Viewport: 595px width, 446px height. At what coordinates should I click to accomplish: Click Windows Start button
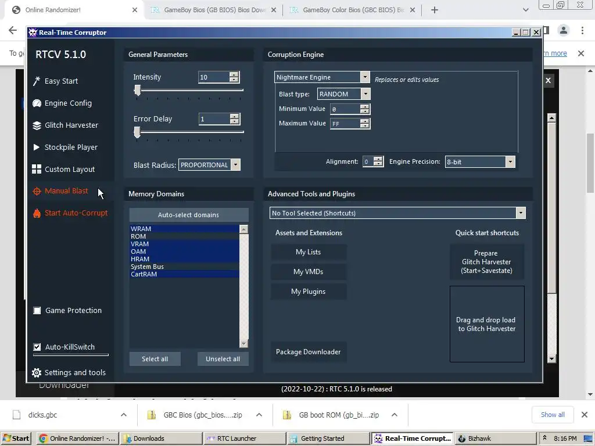(x=16, y=438)
